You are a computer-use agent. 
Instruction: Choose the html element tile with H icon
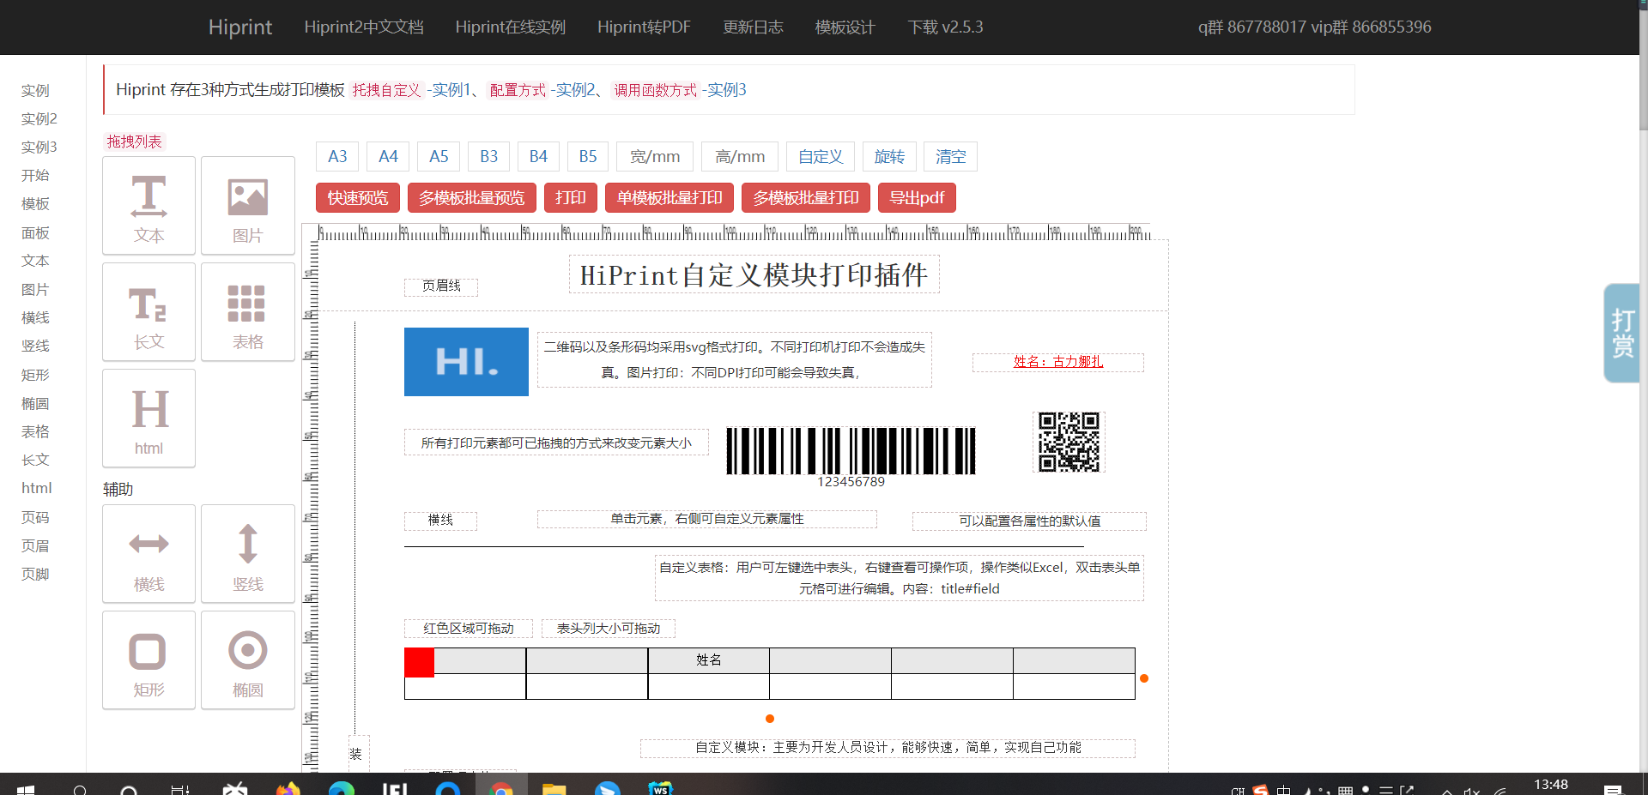coord(148,419)
